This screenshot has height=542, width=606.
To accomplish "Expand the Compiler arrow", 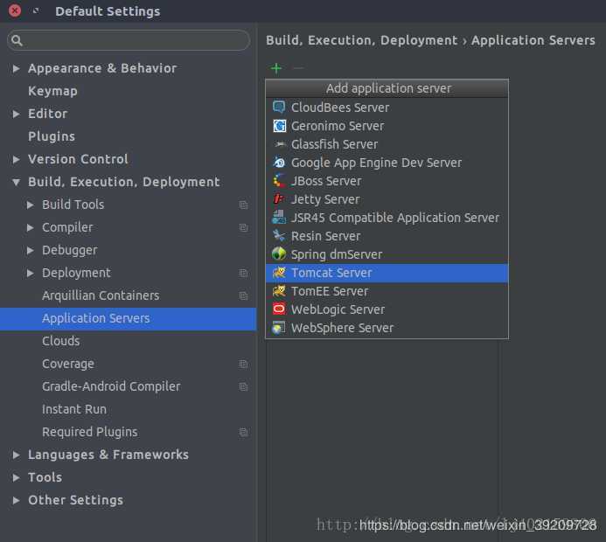I will [30, 227].
